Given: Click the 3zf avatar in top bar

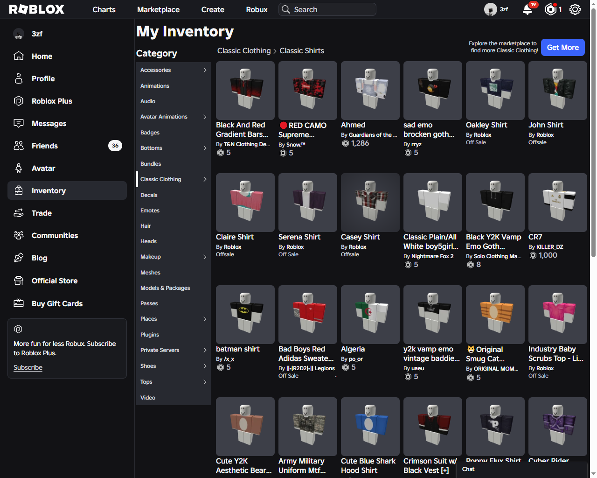Looking at the screenshot, I should pos(490,9).
